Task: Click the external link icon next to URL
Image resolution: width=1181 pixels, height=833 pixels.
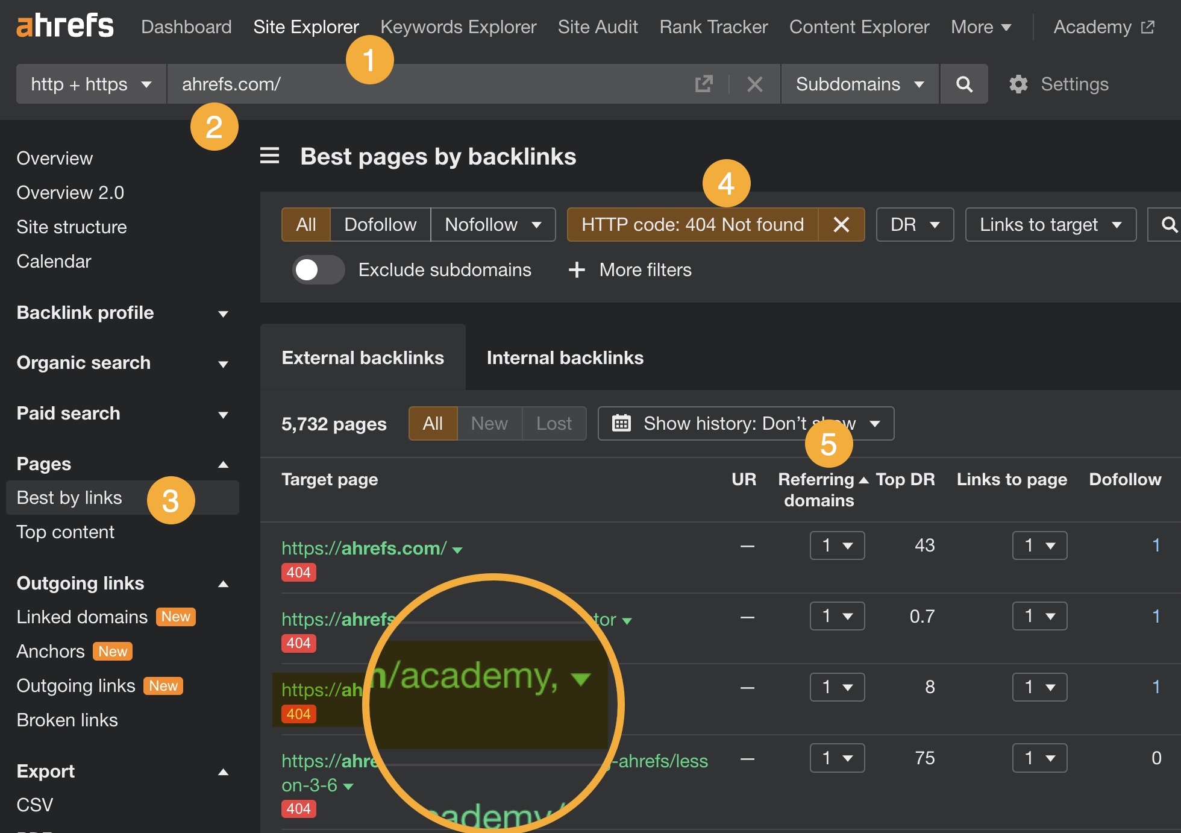Action: coord(706,83)
